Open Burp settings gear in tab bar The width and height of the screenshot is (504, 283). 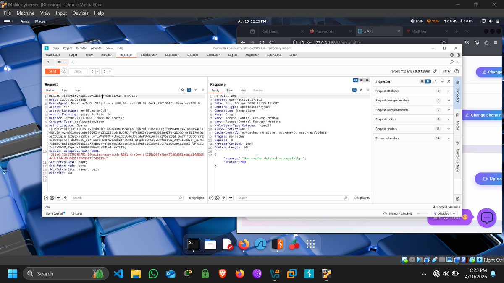tap(458, 55)
